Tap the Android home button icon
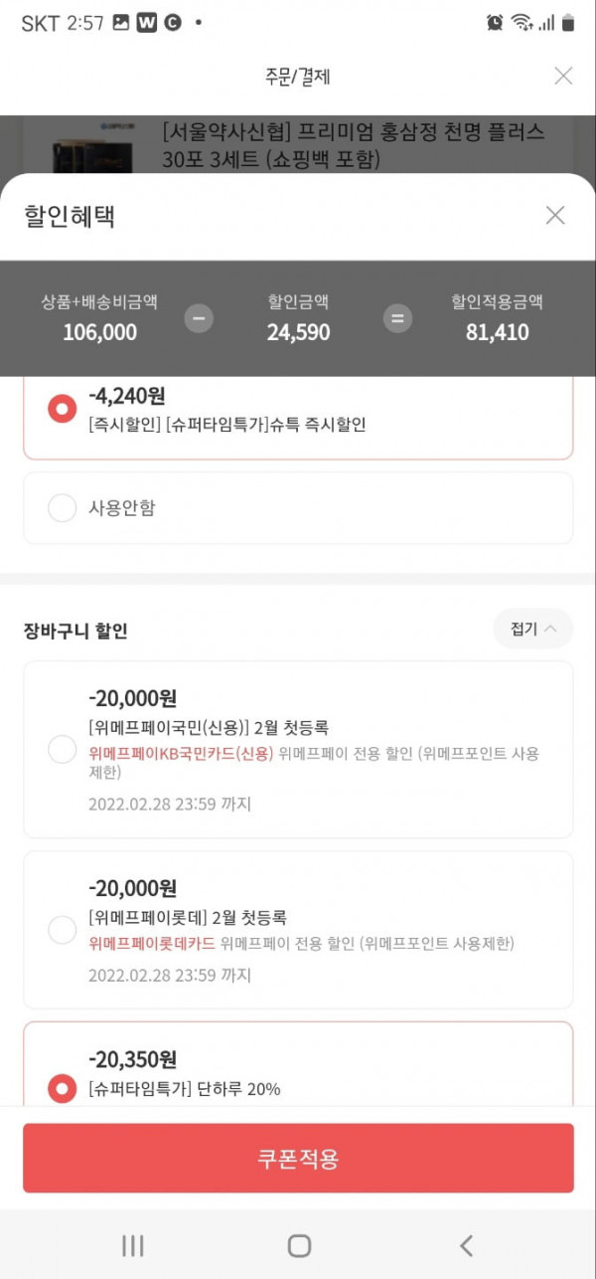596x1279 pixels. click(299, 1245)
